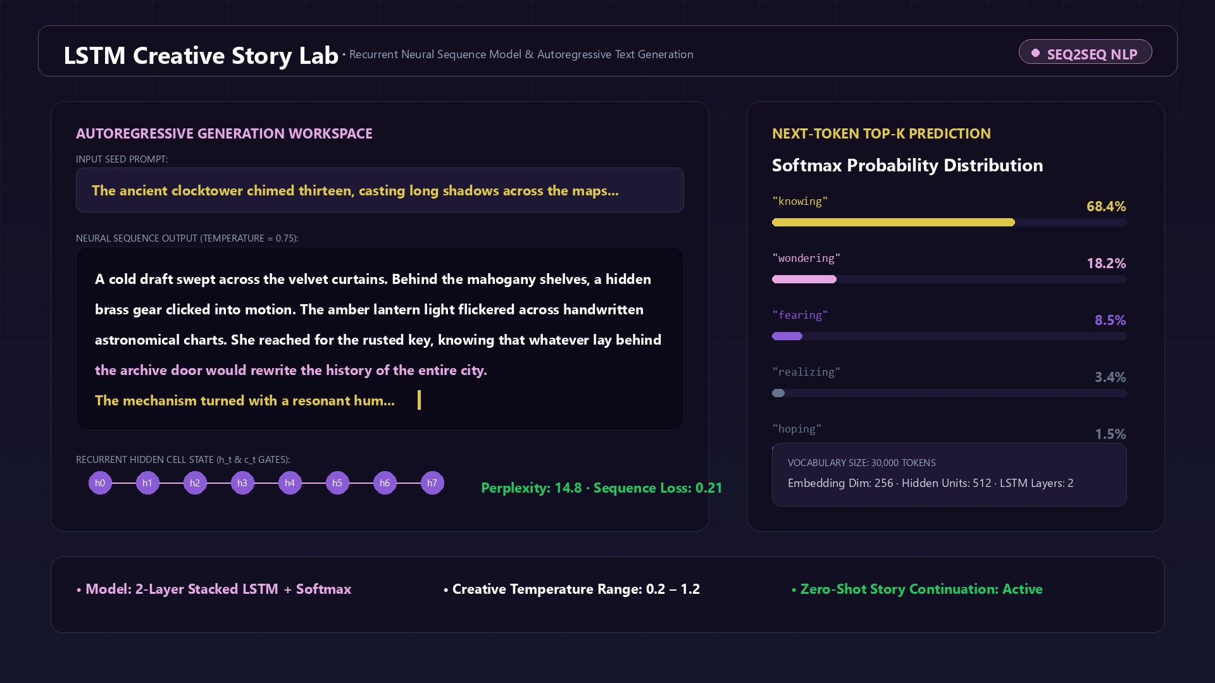Click the pink "archive door would rewrite" sentence
Screen dimensions: 1215x683
tap(291, 370)
